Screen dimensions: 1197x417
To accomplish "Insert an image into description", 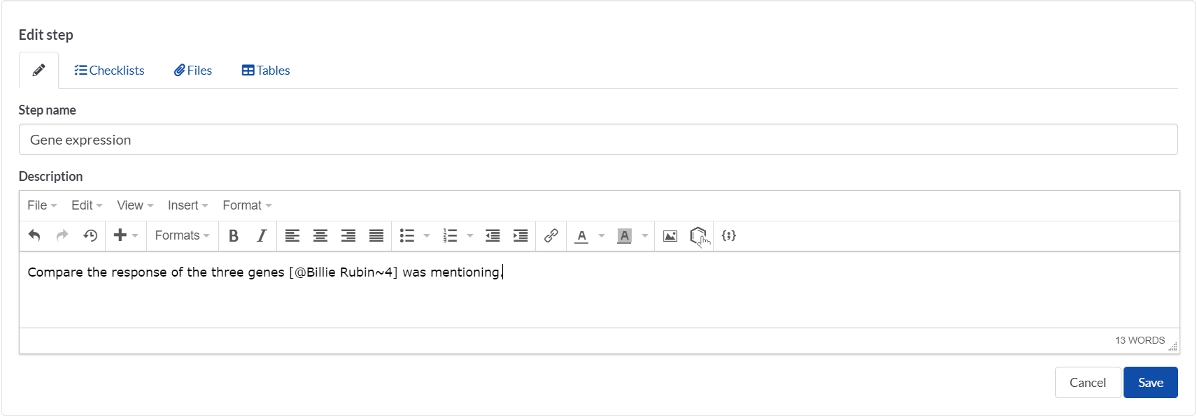I will (670, 236).
